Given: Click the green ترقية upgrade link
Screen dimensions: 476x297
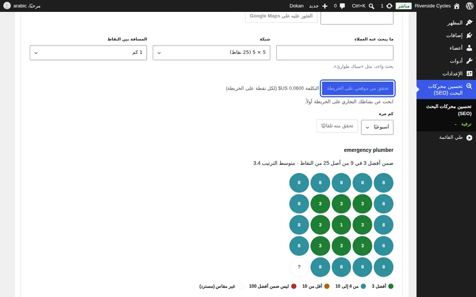Looking at the screenshot, I should tap(463, 124).
